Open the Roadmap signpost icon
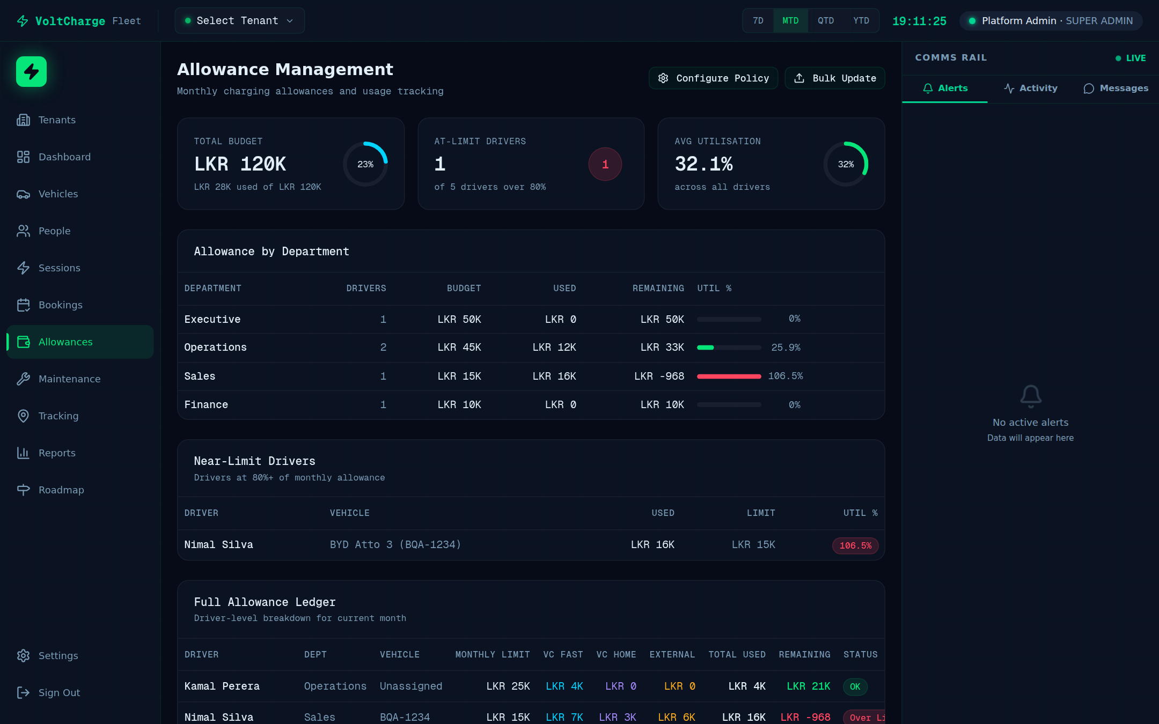 pos(23,490)
